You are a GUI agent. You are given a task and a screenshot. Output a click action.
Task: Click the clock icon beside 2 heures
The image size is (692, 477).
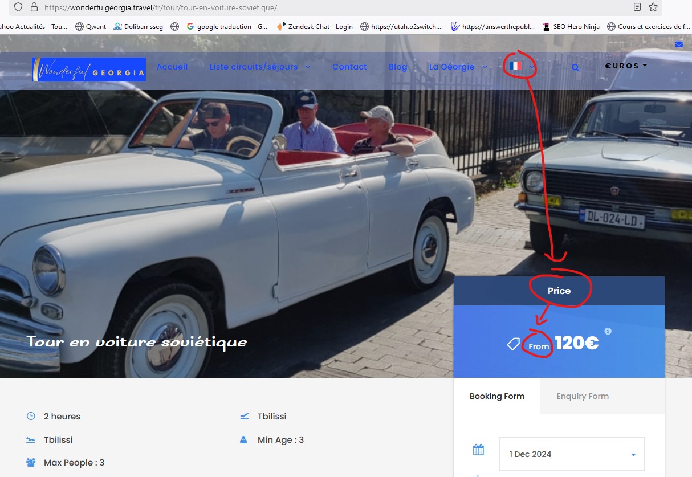click(31, 417)
